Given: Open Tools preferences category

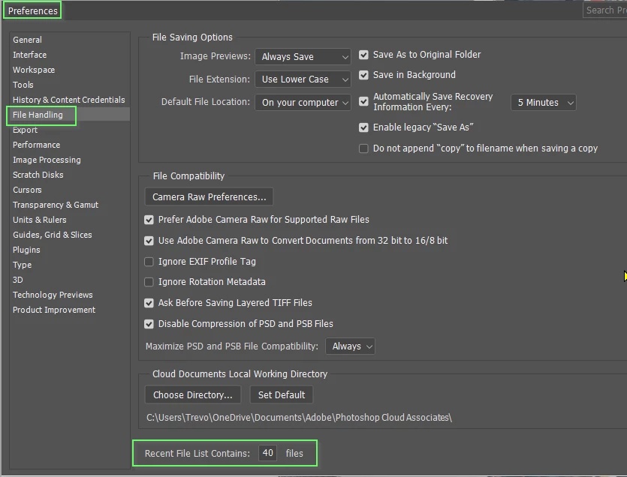Looking at the screenshot, I should pyautogui.click(x=23, y=85).
